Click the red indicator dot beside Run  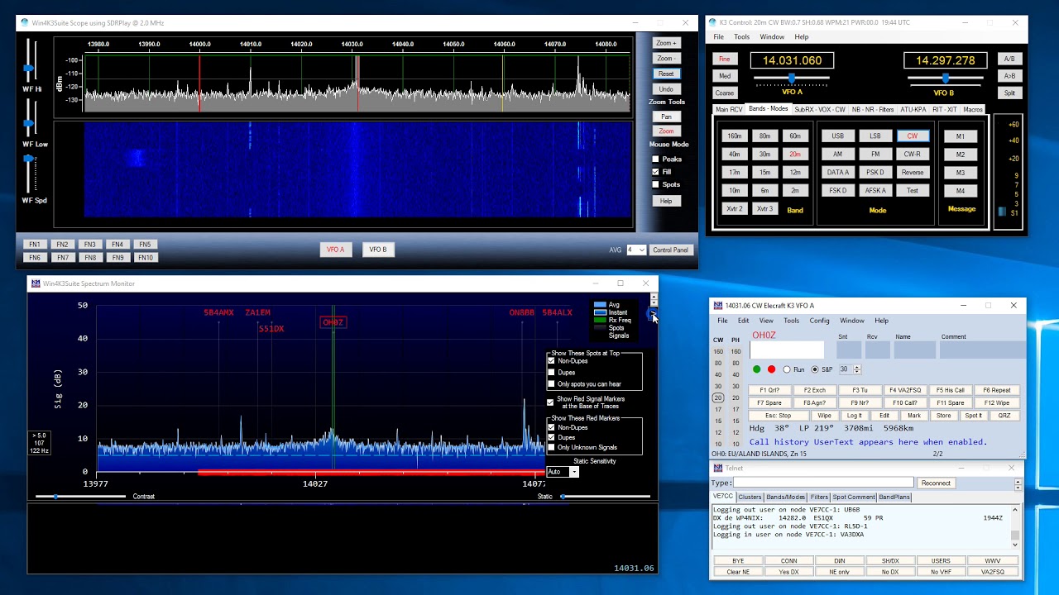[771, 369]
